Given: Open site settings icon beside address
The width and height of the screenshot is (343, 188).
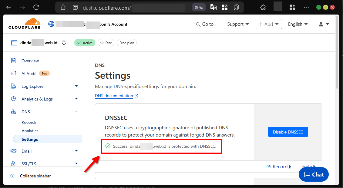Looking at the screenshot, I should (75, 8).
